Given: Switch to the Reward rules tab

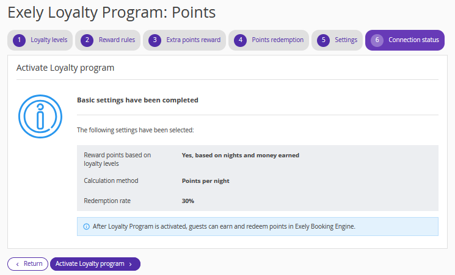Looking at the screenshot, I should pyautogui.click(x=107, y=40).
